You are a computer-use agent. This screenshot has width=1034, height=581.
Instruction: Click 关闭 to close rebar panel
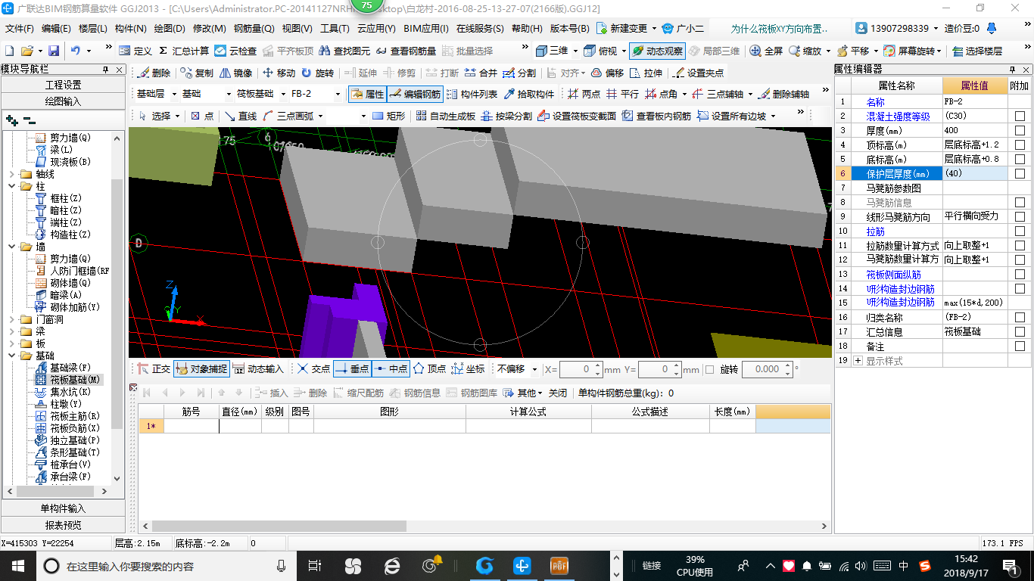coord(558,393)
